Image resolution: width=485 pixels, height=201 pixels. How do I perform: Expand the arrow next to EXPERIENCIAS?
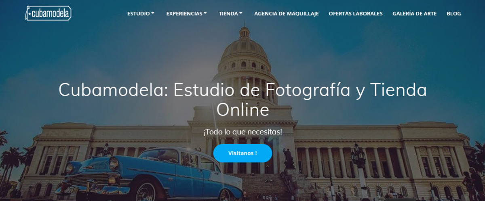pos(205,13)
